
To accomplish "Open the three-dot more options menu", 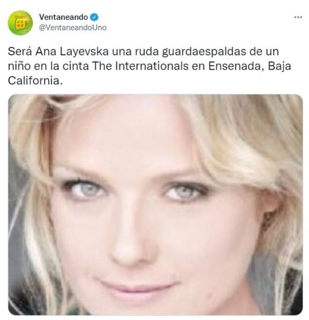I will 298,17.
